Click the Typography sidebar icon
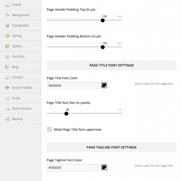The height and width of the screenshot is (181, 181). click(7, 25)
